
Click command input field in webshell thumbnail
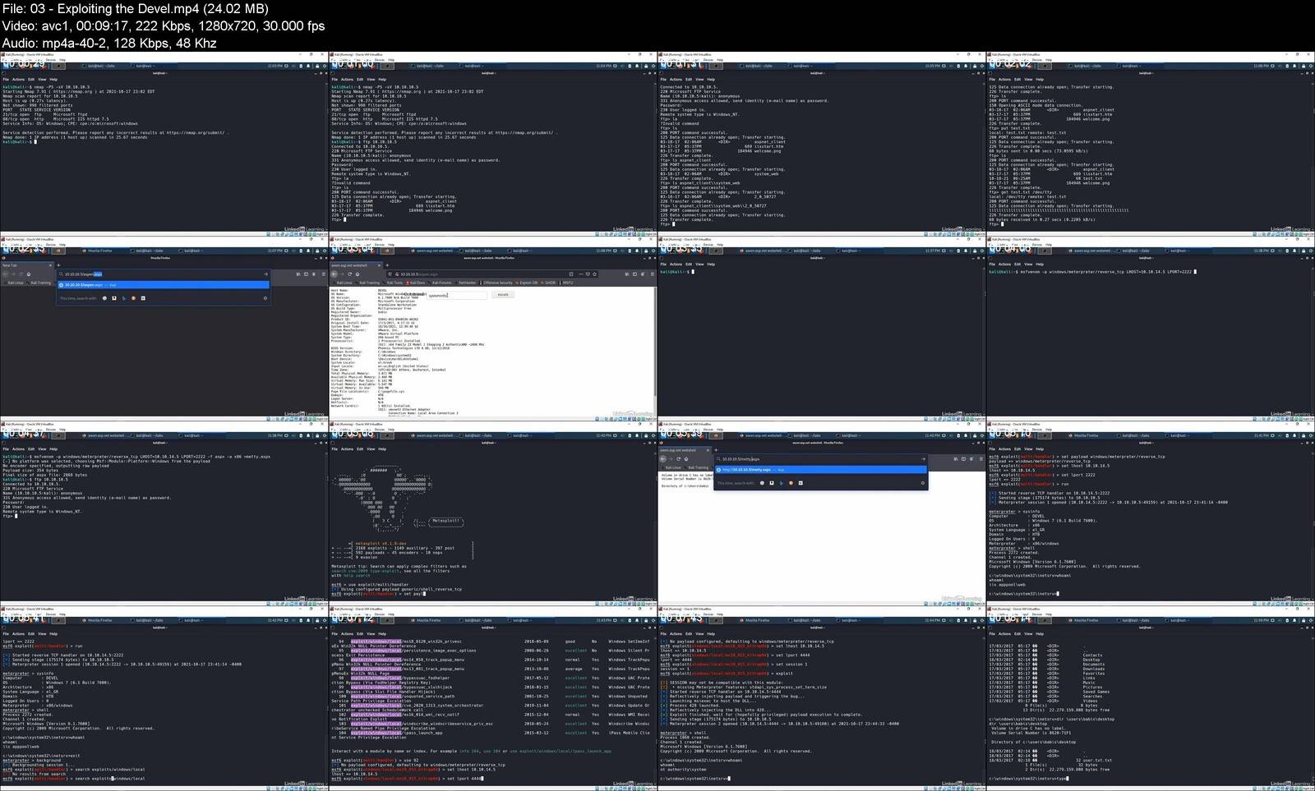(x=457, y=295)
